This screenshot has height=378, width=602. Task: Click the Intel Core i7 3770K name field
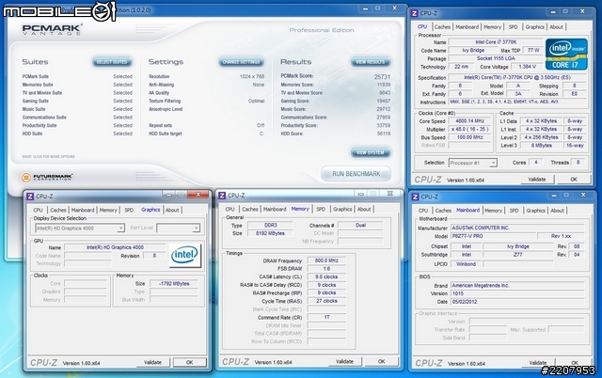tap(496, 42)
